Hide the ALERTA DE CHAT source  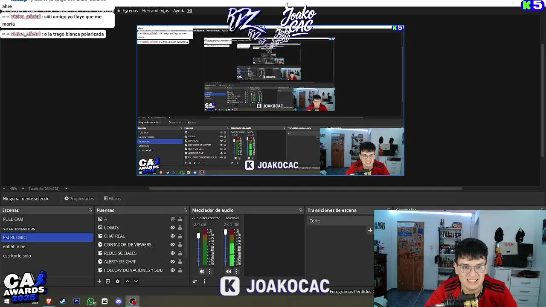172,262
